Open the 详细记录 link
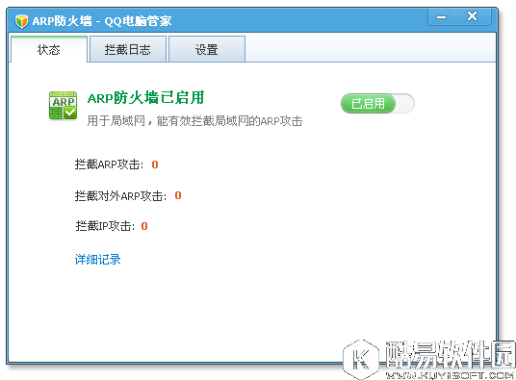516x380 pixels. point(98,260)
